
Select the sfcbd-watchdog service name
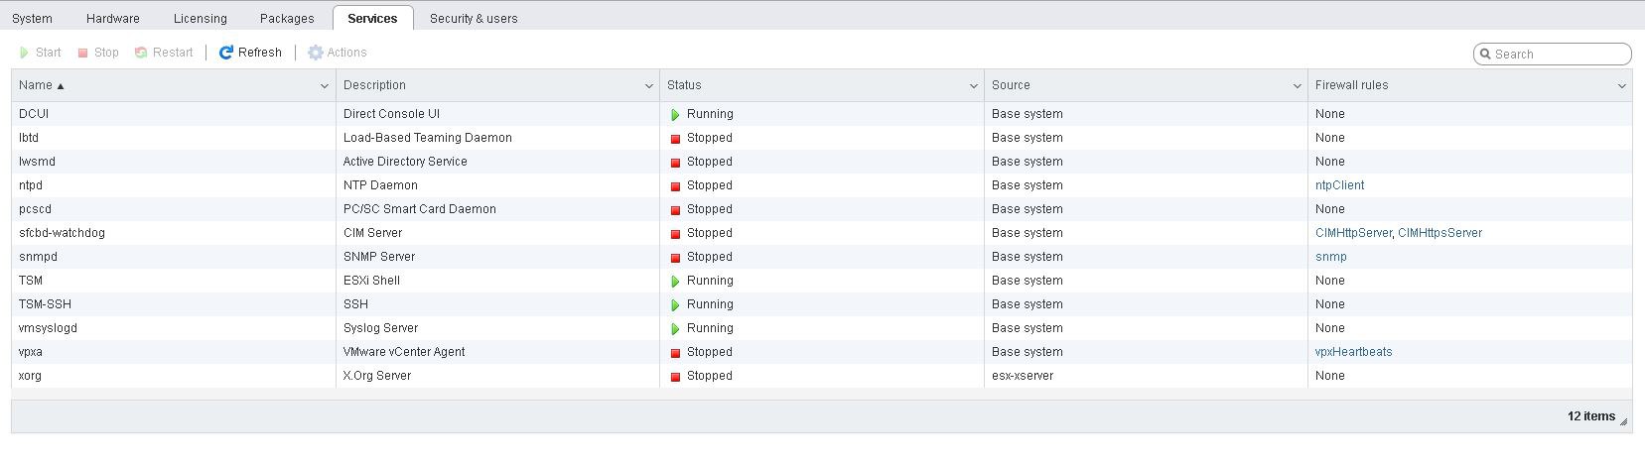[x=62, y=233]
